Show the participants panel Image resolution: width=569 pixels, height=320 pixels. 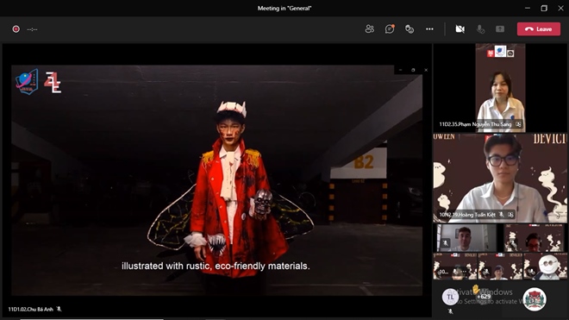pyautogui.click(x=369, y=29)
